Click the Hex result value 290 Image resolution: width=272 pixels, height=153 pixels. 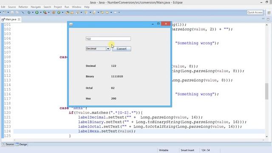(x=113, y=99)
